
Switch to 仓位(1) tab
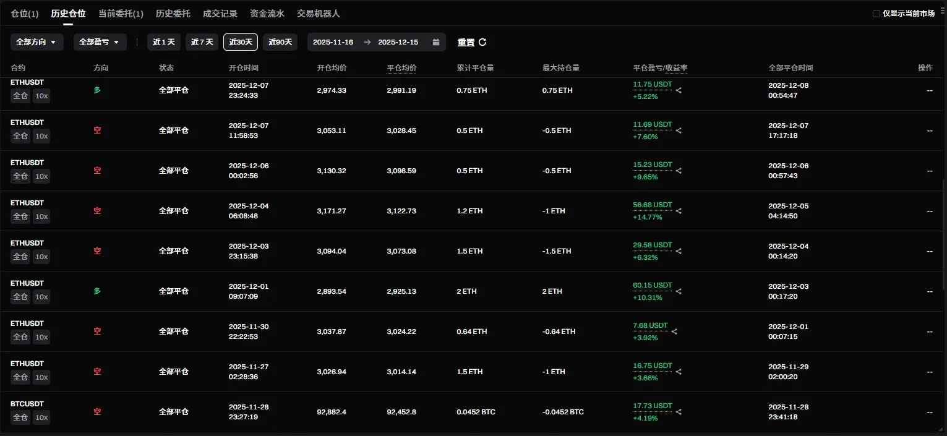(x=25, y=14)
